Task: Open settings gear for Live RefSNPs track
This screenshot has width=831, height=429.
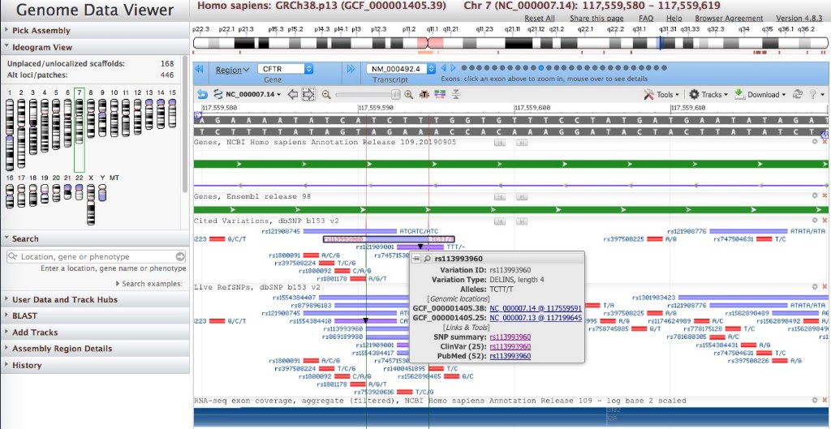Action: pyautogui.click(x=815, y=286)
